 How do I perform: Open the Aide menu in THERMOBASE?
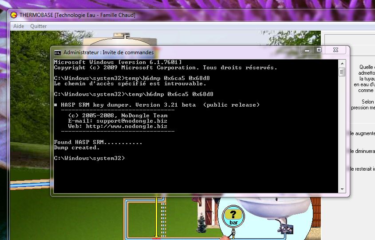19,26
